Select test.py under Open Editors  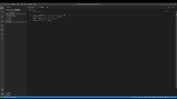point(15,14)
